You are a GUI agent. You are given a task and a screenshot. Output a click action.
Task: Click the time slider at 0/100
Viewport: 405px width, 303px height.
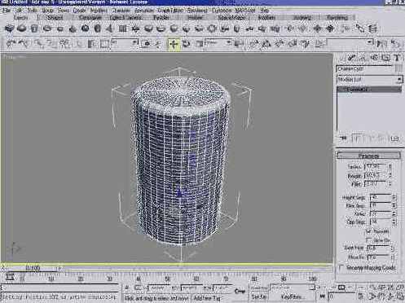click(33, 268)
